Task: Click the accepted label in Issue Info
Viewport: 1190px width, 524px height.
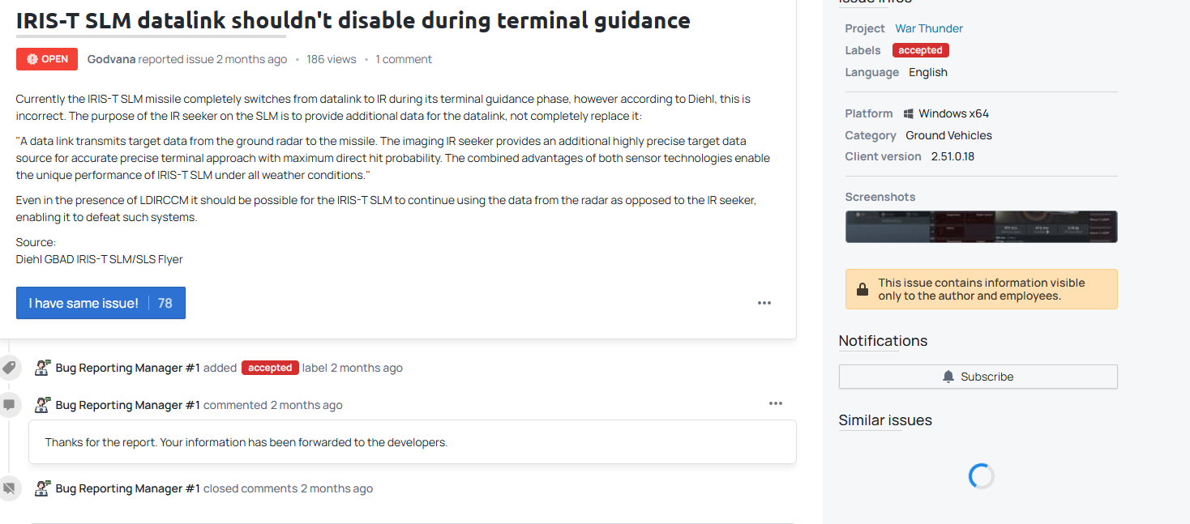Action: [920, 50]
